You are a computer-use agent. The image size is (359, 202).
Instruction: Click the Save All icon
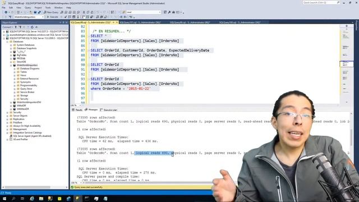(x=39, y=12)
